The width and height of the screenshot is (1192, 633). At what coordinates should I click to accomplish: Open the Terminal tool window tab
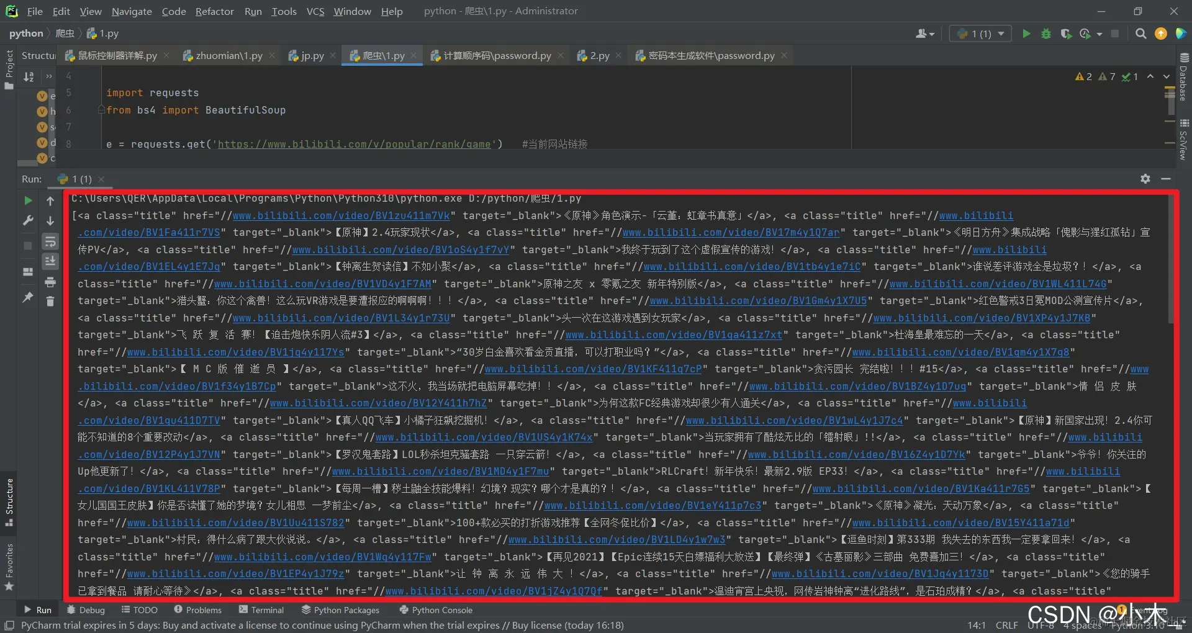pos(261,610)
